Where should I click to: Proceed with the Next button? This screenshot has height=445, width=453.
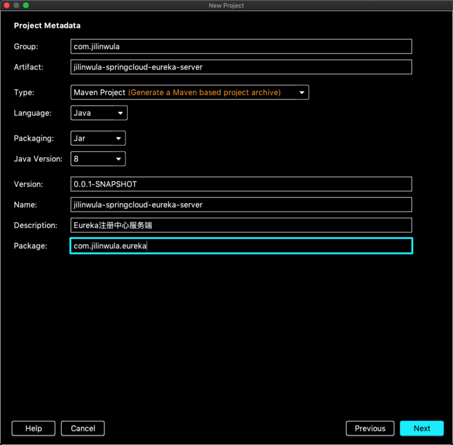(422, 428)
